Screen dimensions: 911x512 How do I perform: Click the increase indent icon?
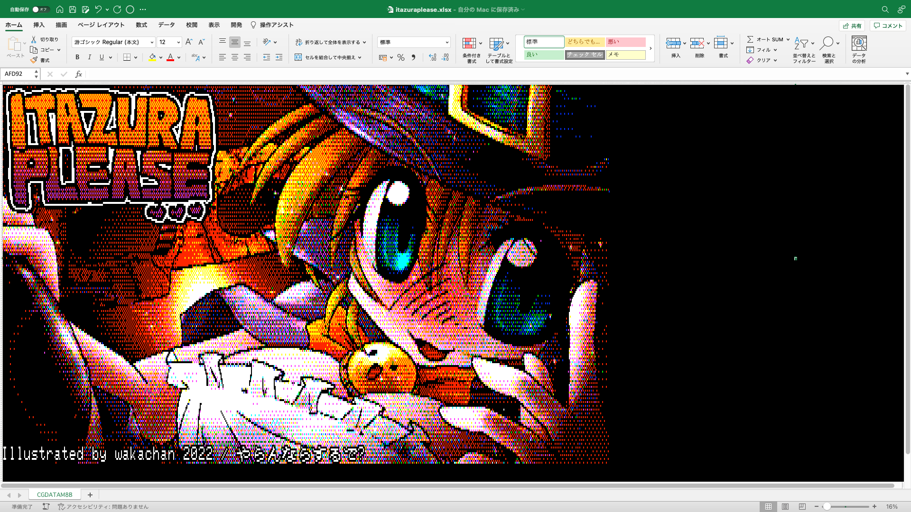pyautogui.click(x=279, y=57)
